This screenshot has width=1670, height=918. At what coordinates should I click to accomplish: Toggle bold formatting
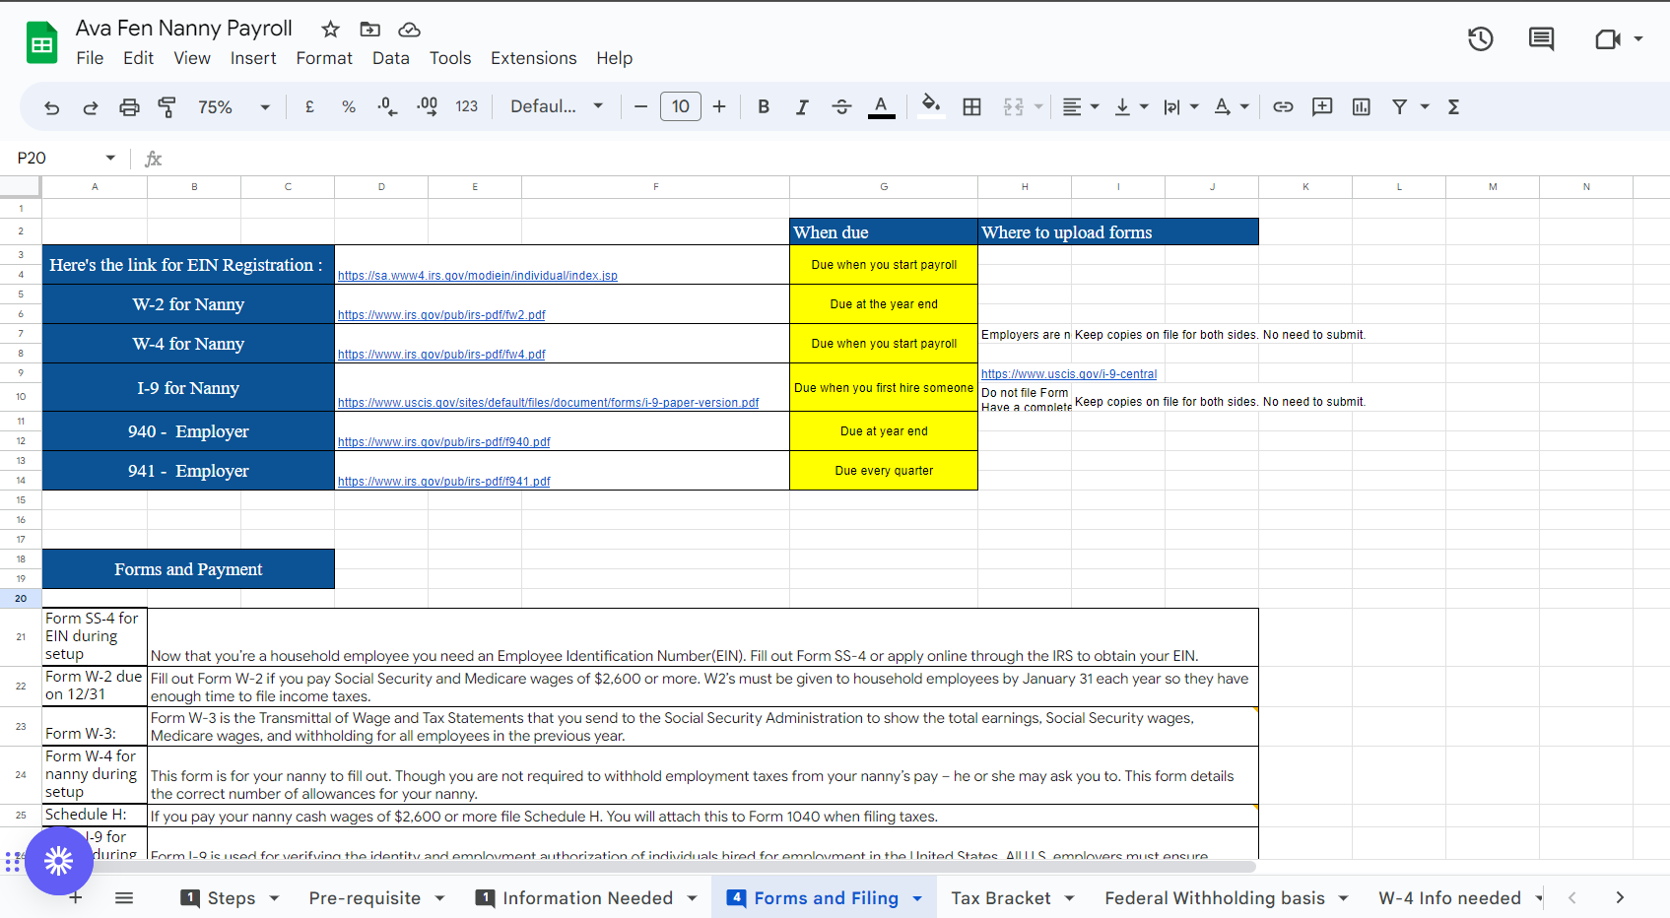pos(763,107)
